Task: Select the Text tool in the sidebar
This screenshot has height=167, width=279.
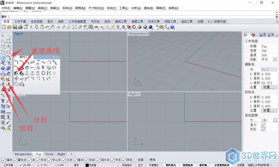Action: (x=3, y=101)
